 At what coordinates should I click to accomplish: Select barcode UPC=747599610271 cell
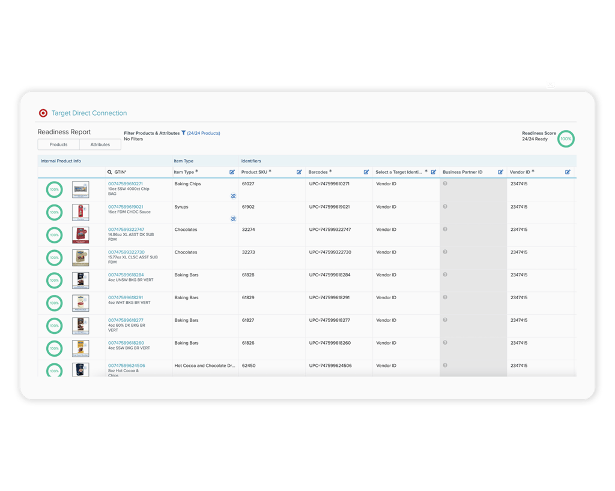(x=339, y=190)
